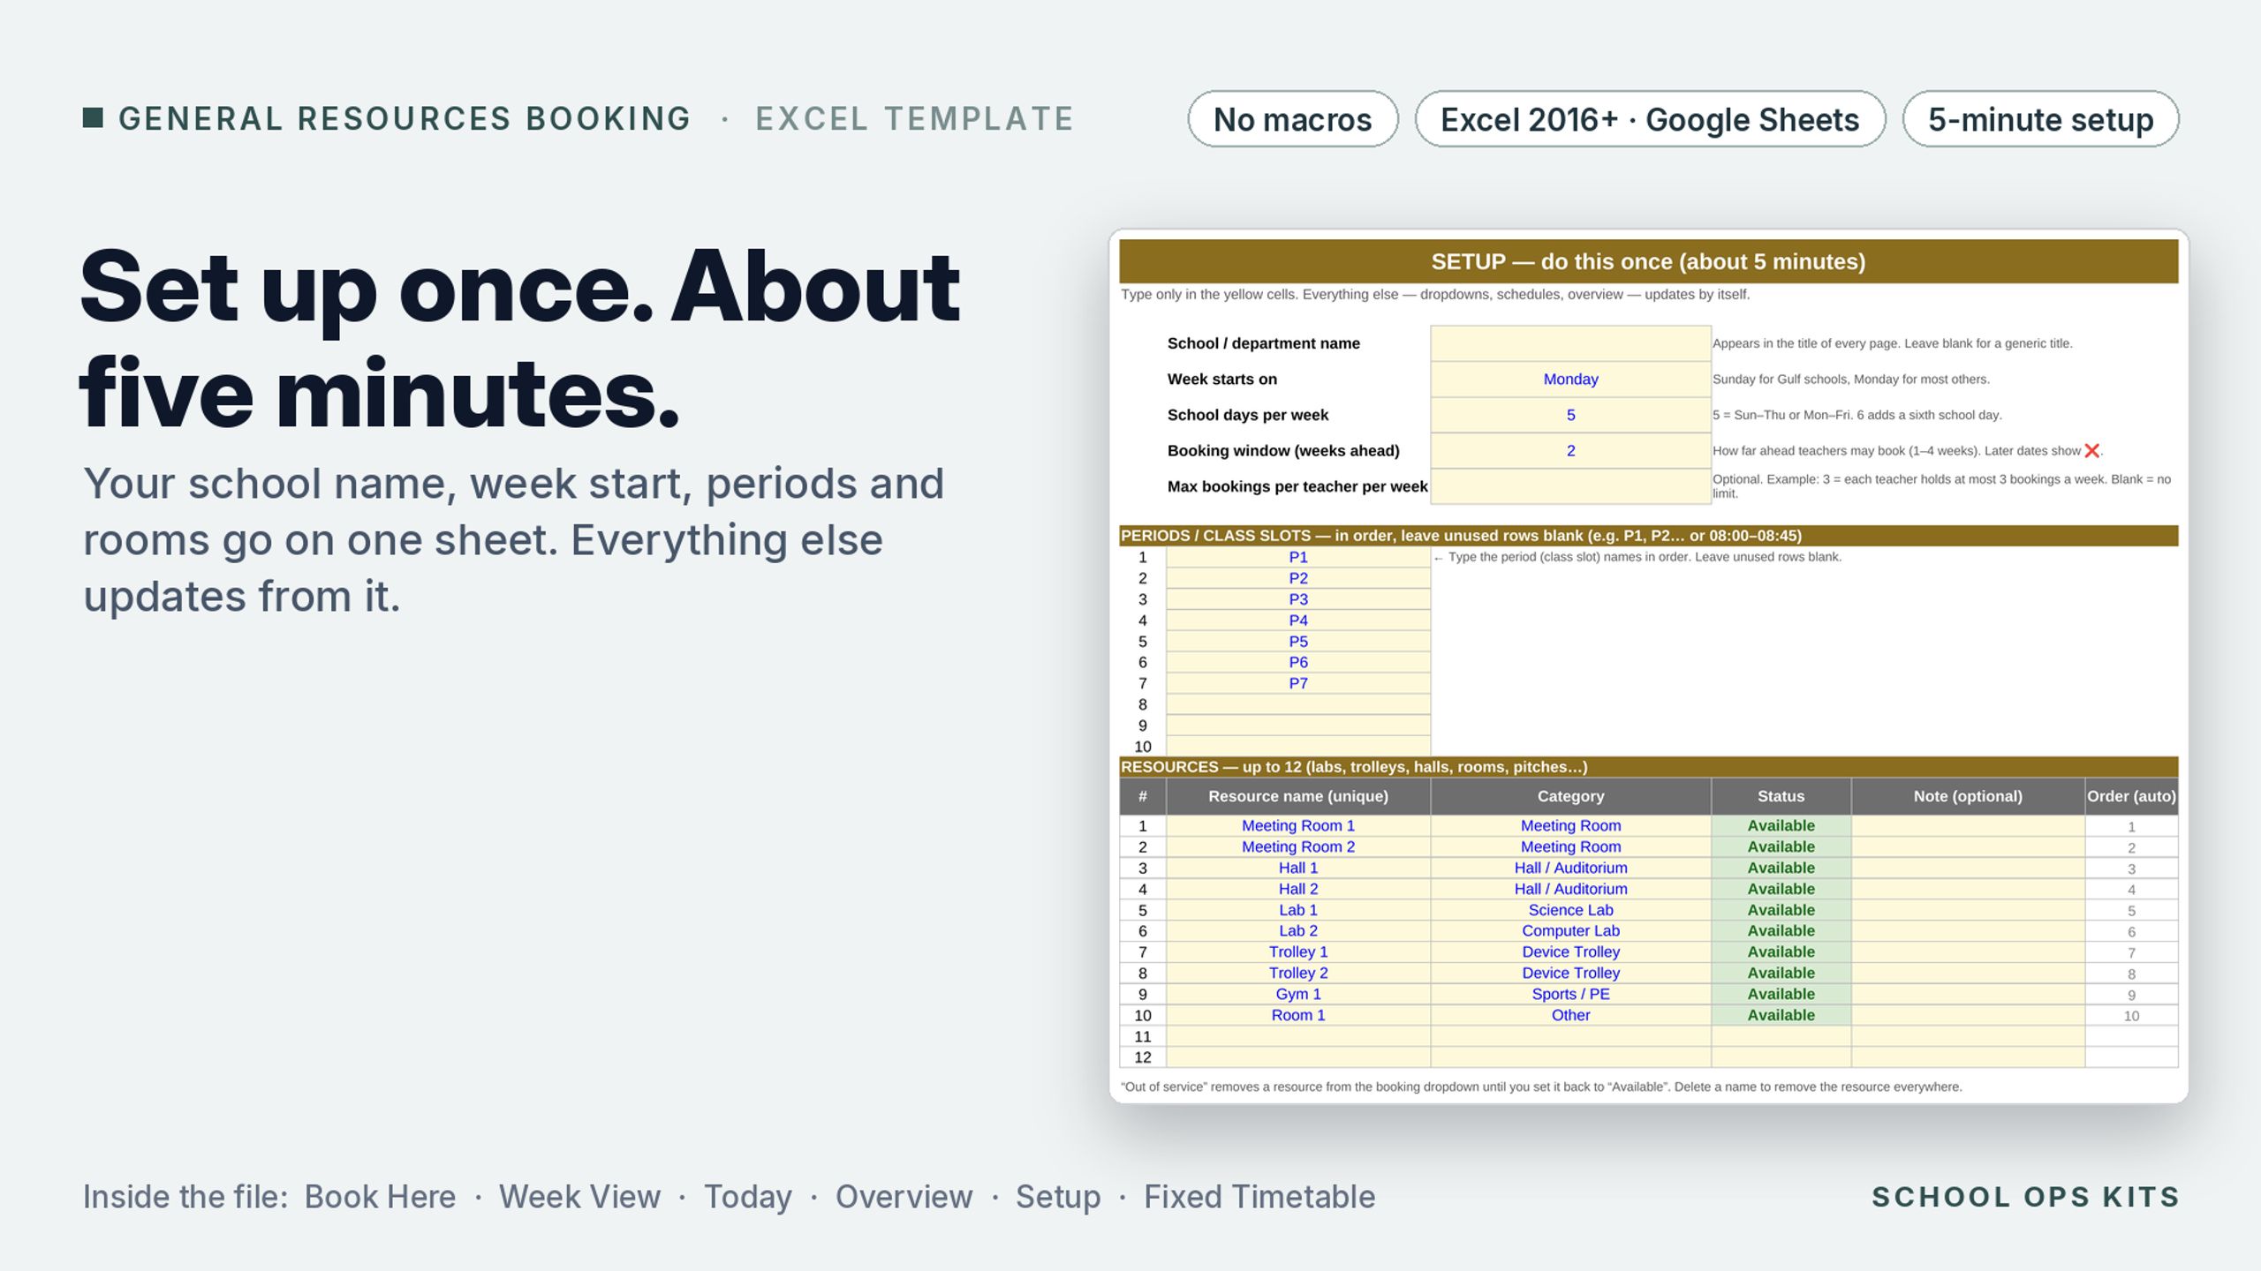The width and height of the screenshot is (2261, 1271).
Task: Change the Available status for Room 1
Action: [1781, 1015]
